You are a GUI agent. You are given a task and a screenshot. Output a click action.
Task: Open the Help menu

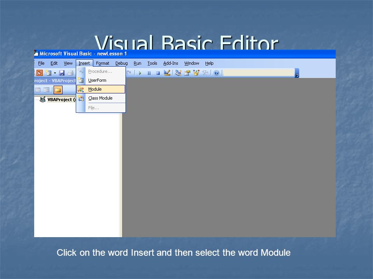tap(209, 63)
